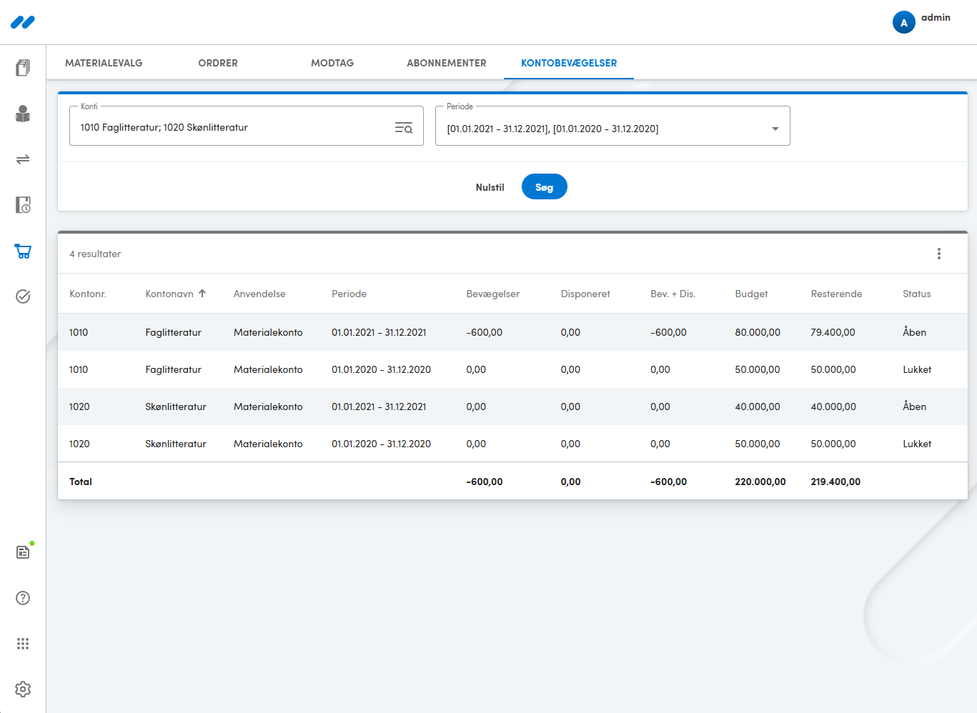Open the checkmark circle sidebar icon
This screenshot has width=977, height=713.
[x=23, y=296]
